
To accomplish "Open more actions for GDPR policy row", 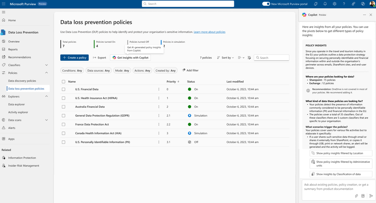I will tap(159, 116).
